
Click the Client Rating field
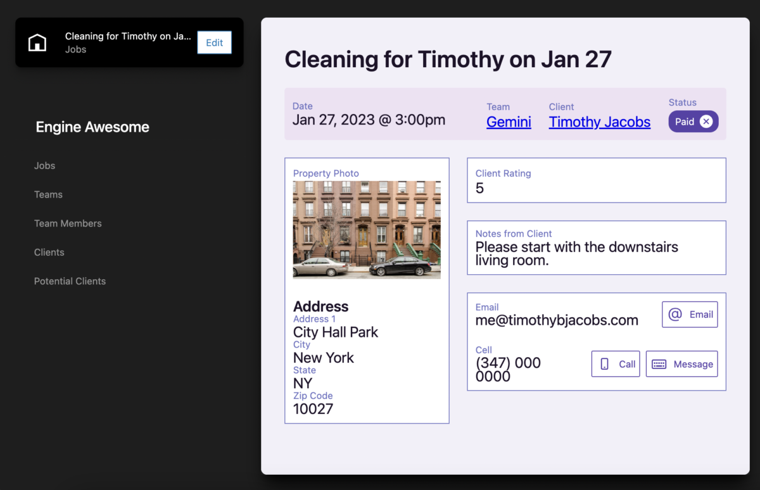pyautogui.click(x=596, y=180)
